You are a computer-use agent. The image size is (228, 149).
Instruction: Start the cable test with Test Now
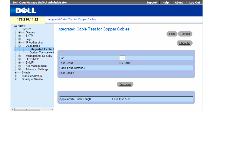(125, 84)
